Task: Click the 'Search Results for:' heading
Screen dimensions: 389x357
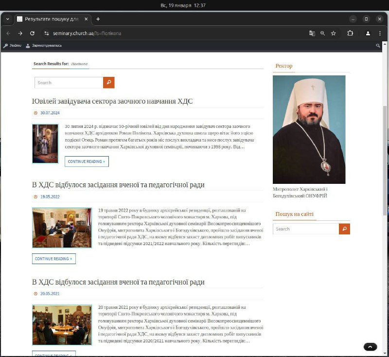Action: pyautogui.click(x=51, y=64)
